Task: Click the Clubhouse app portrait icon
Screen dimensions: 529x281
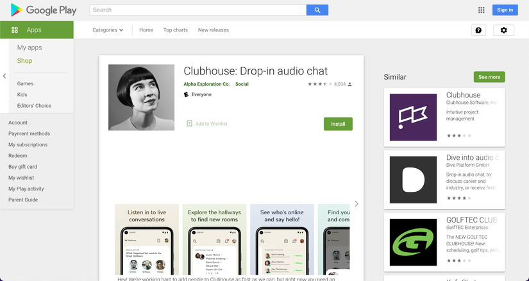Action: tap(141, 98)
